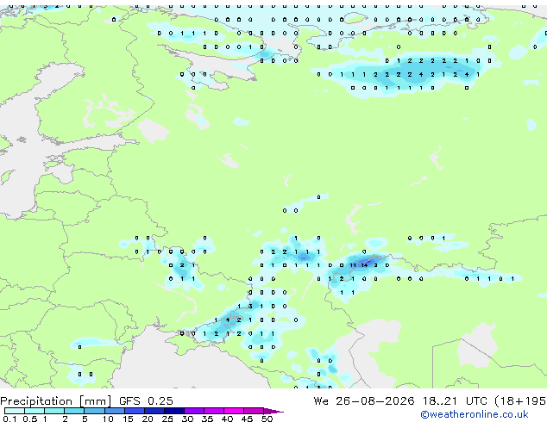Select the 5–10 mm legend color swatch
The width and height of the screenshot is (547, 422).
[x=95, y=411]
